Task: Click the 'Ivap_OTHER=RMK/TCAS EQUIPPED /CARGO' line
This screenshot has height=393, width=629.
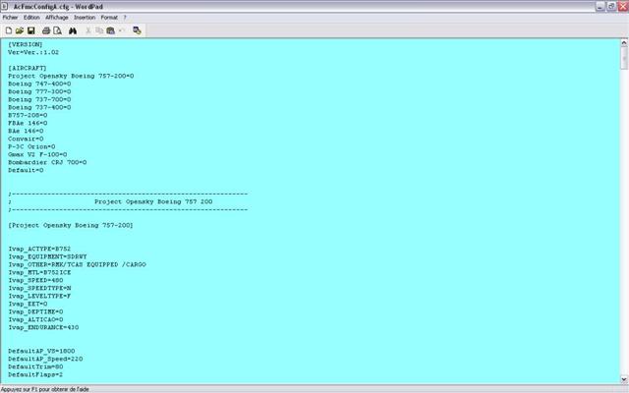Action: pos(77,264)
